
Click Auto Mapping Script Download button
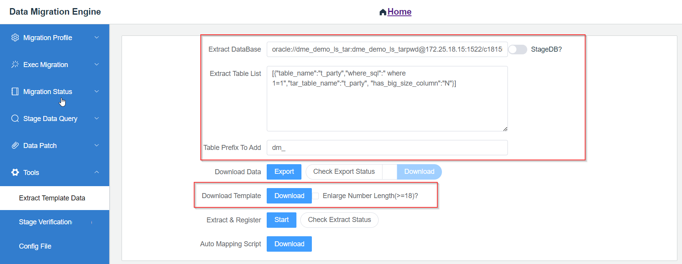[x=289, y=244]
